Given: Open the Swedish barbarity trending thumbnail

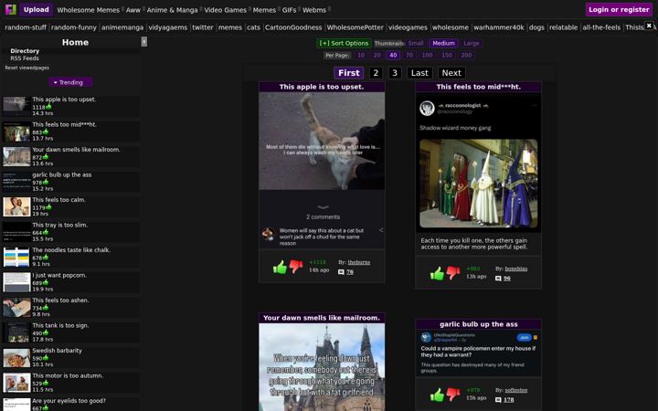Looking at the screenshot, I should (x=16, y=358).
